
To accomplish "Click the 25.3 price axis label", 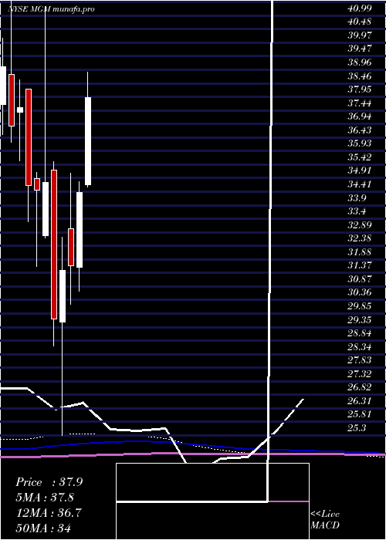I will click(x=357, y=428).
